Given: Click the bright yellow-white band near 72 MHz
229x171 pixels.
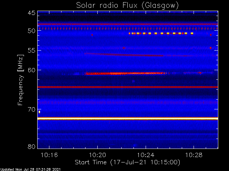Looking at the screenshot, I should pyautogui.click(x=128, y=119).
